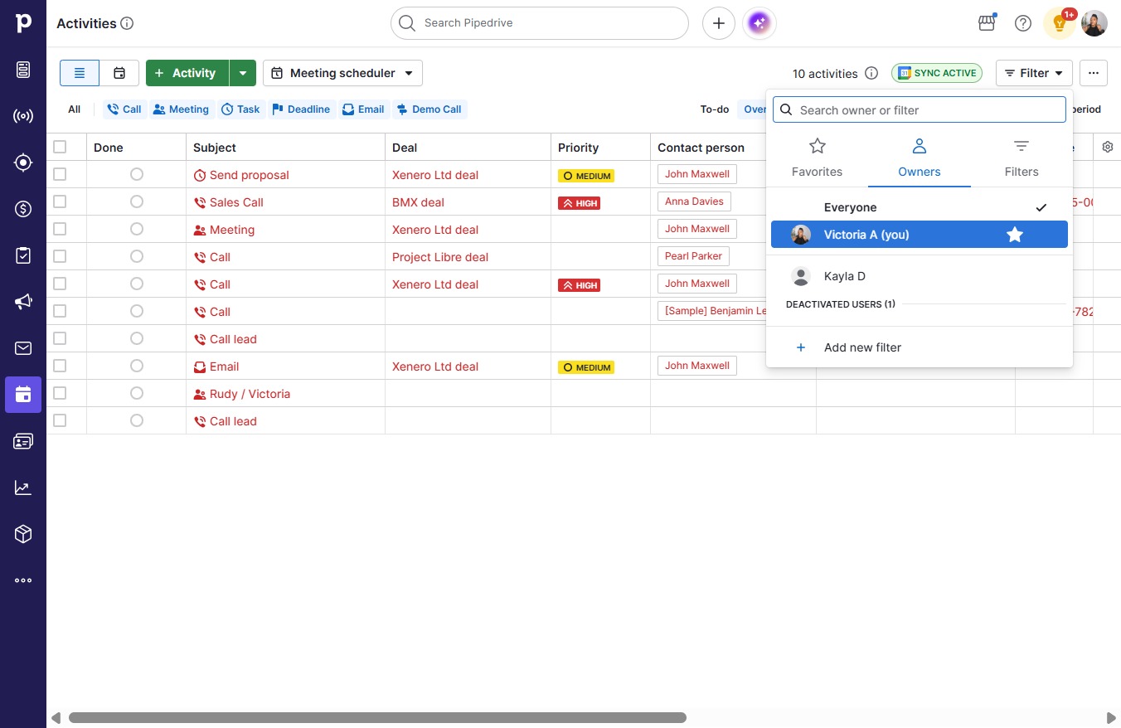
Task: Open Mail envelope icon in sidebar
Action: [23, 348]
